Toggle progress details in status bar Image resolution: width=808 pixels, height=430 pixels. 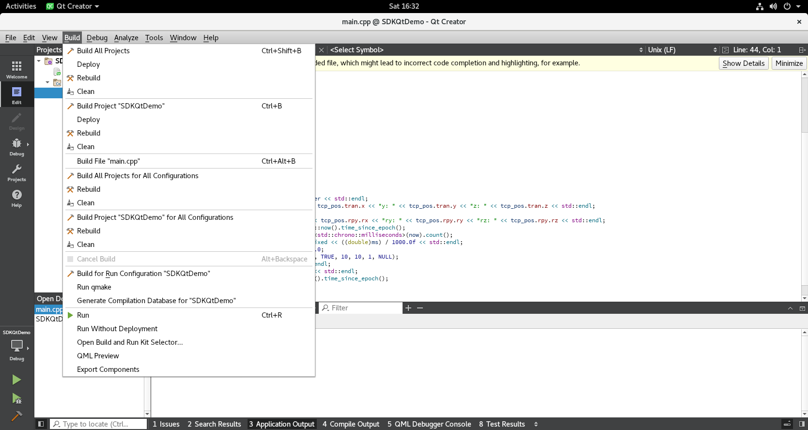point(788,424)
